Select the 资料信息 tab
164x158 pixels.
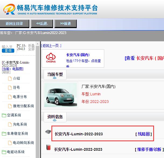(55, 117)
